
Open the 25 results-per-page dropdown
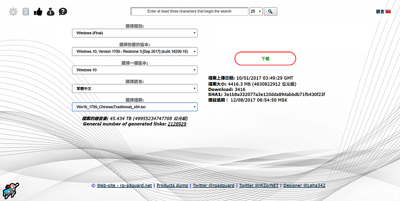click(x=256, y=12)
